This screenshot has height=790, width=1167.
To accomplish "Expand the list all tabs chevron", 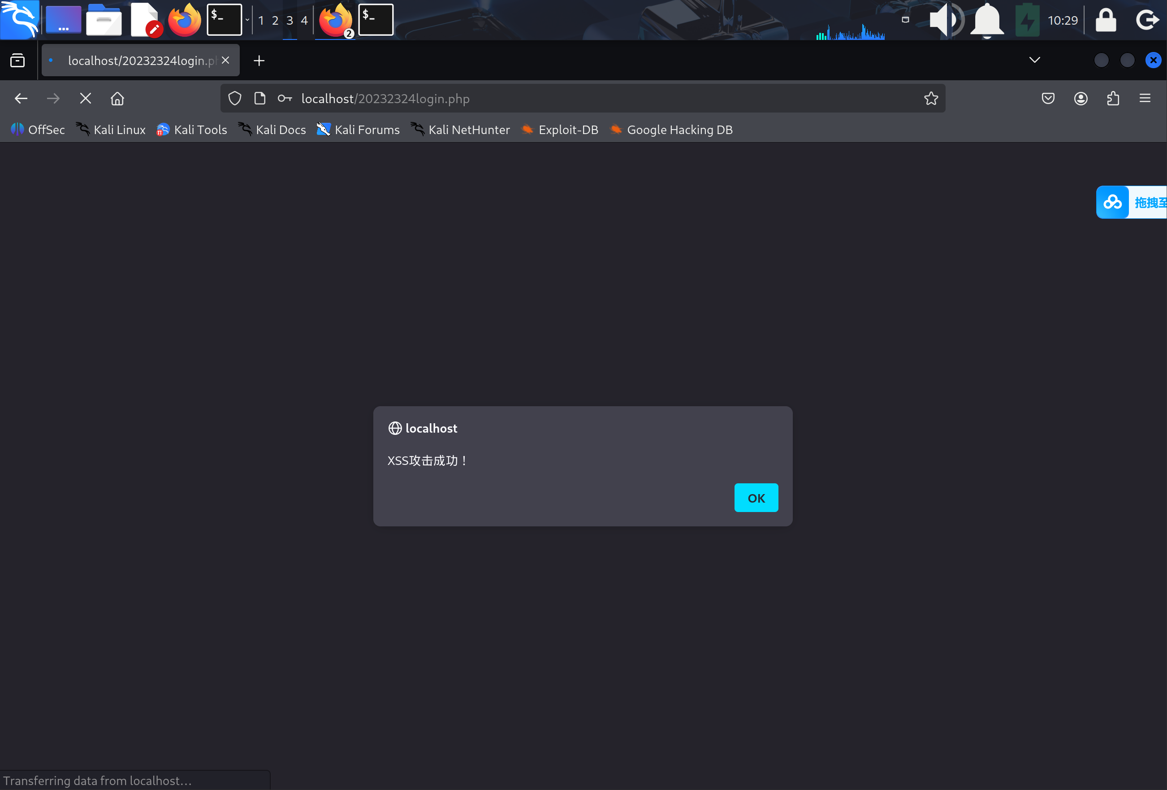I will (x=1034, y=60).
